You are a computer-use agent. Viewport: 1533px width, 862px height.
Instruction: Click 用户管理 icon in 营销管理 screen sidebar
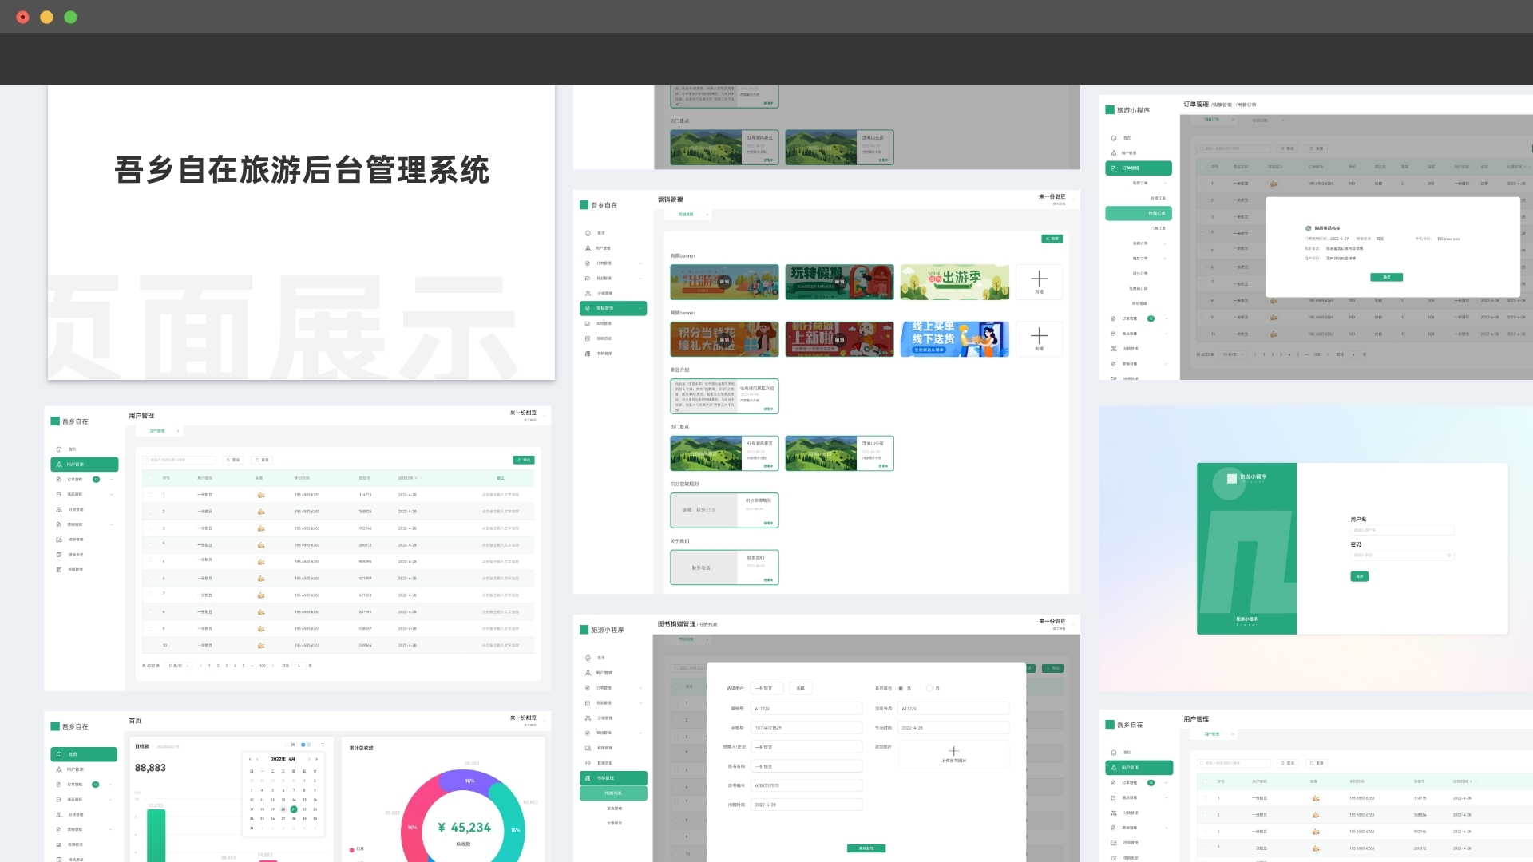point(588,248)
